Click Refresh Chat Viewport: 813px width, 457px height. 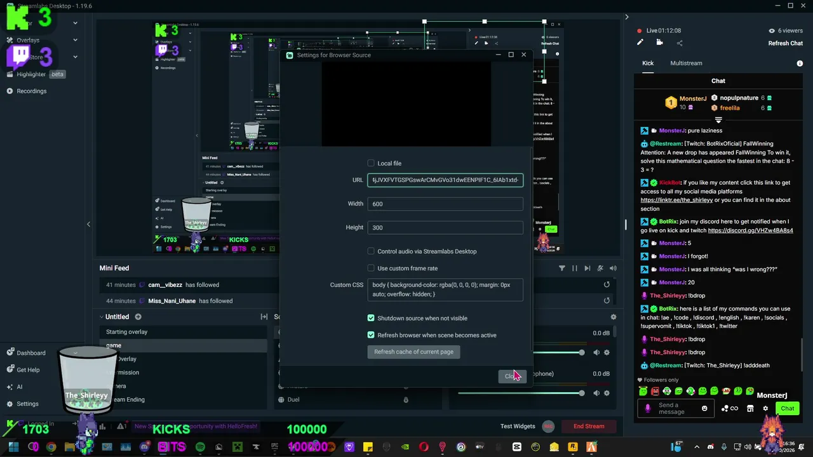(x=786, y=43)
